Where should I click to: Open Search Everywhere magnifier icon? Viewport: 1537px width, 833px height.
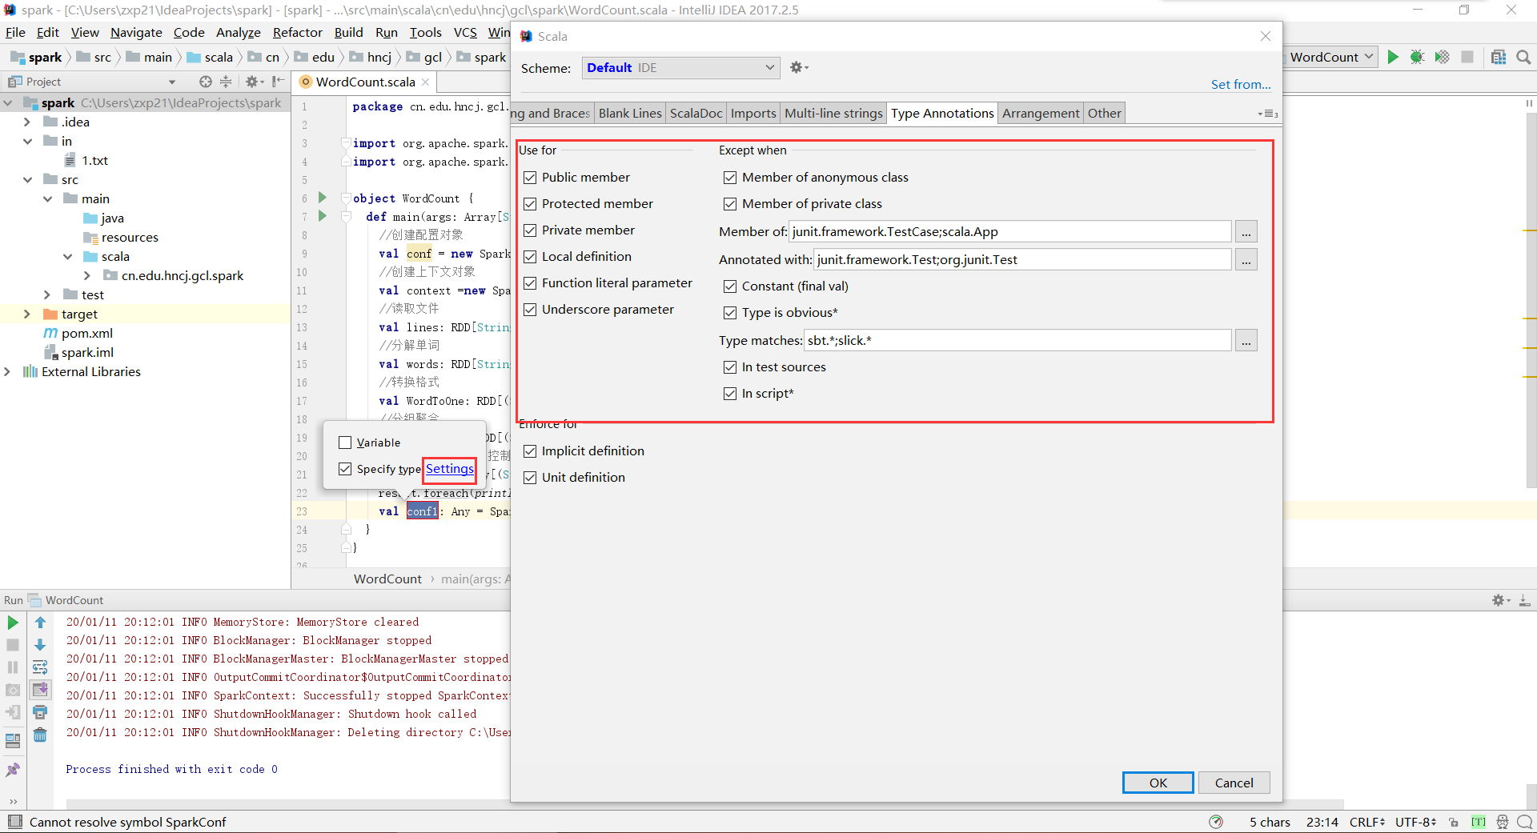[1524, 57]
